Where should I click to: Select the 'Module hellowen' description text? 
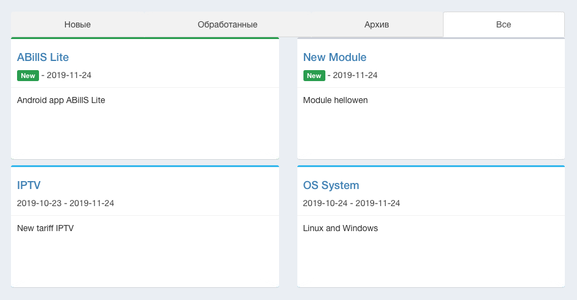click(x=335, y=100)
